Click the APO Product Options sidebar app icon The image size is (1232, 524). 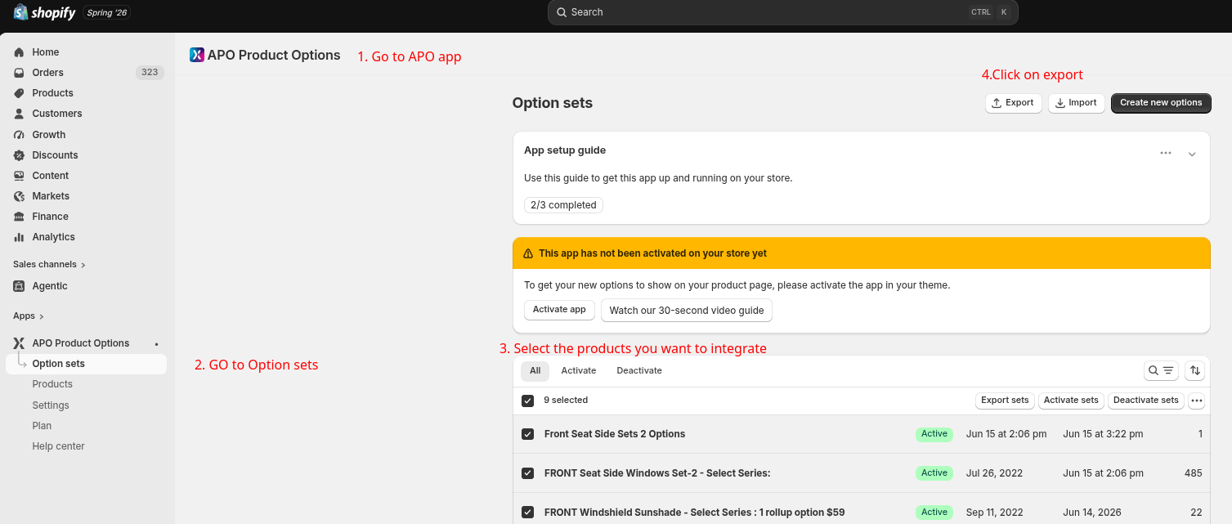(19, 343)
